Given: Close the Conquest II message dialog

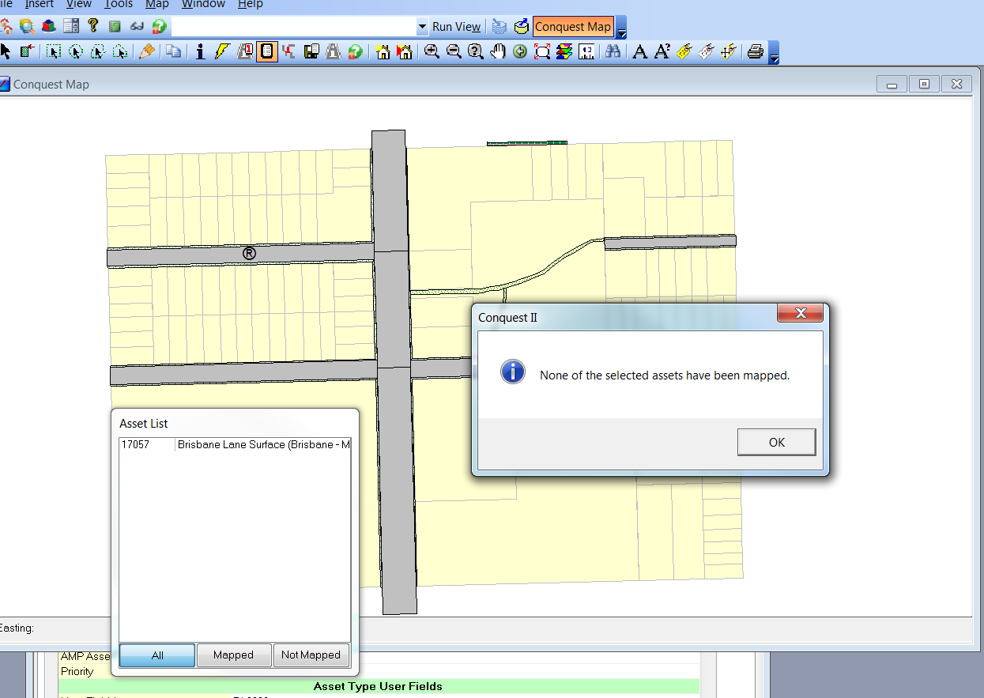Looking at the screenshot, I should (x=801, y=314).
